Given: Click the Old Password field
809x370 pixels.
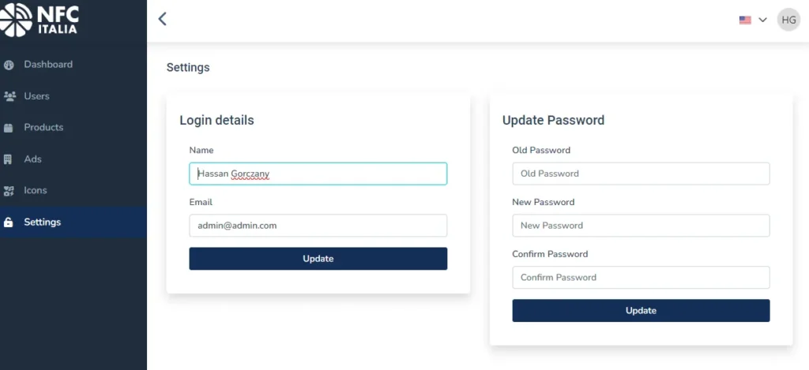Looking at the screenshot, I should [641, 174].
